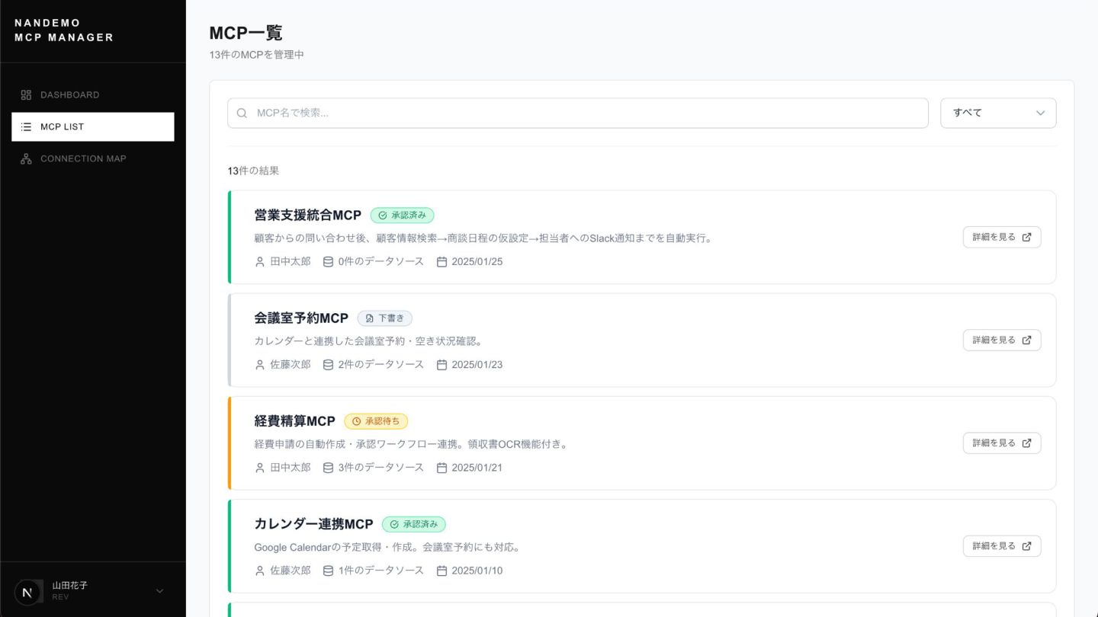Viewport: 1098px width, 617px height.
Task: Click the 会議室予約MCP title
Action: click(x=301, y=318)
